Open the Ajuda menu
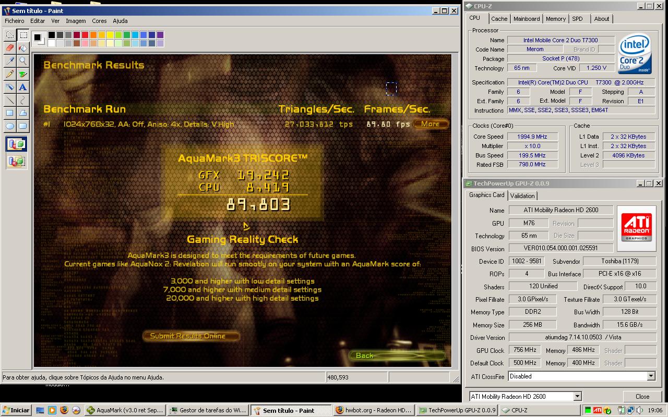This screenshot has height=417, width=668. point(120,21)
